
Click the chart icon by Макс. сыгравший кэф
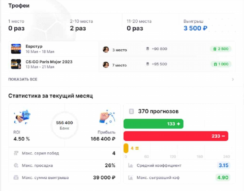(130, 177)
